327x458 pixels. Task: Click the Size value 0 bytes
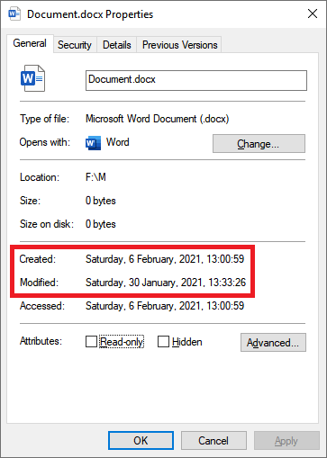(101, 201)
